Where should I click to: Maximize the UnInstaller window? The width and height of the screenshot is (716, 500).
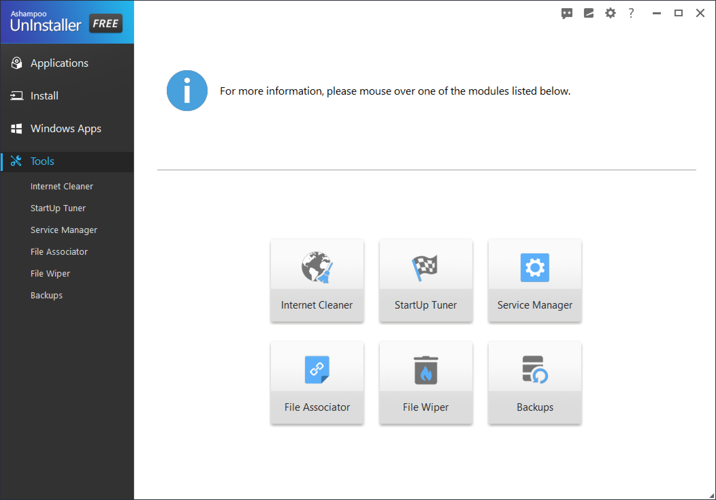tap(679, 13)
